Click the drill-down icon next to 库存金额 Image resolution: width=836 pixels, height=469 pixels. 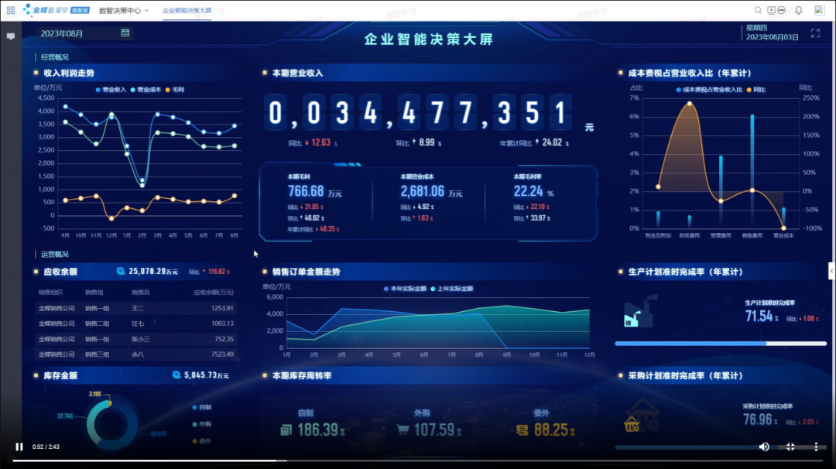(x=176, y=375)
